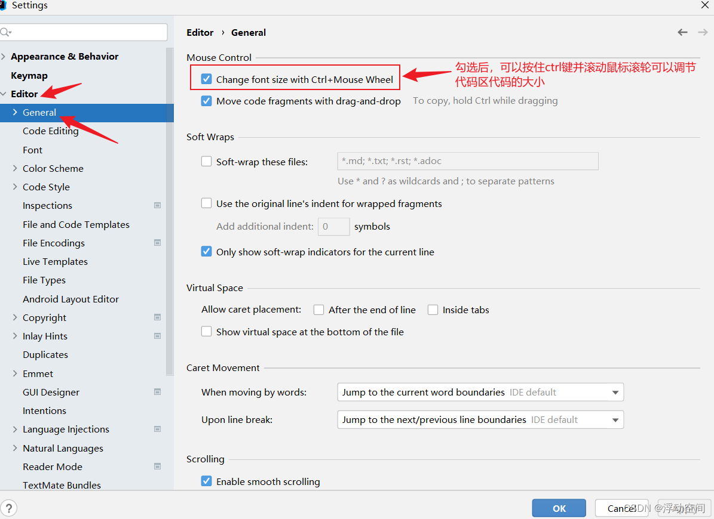714x519 pixels.
Task: Open File and Code Templates page
Action: coord(76,224)
